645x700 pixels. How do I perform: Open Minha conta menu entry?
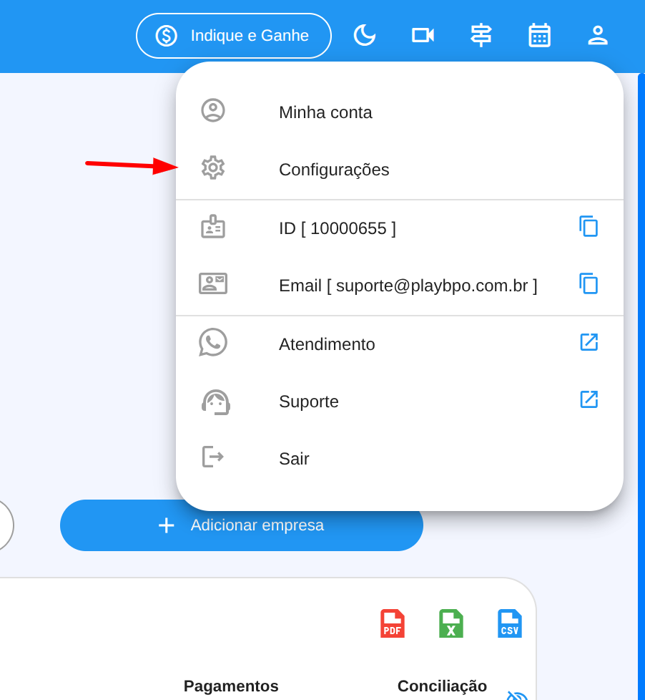(325, 112)
